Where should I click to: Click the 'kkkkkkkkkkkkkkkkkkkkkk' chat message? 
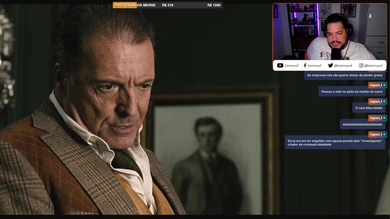362,124
